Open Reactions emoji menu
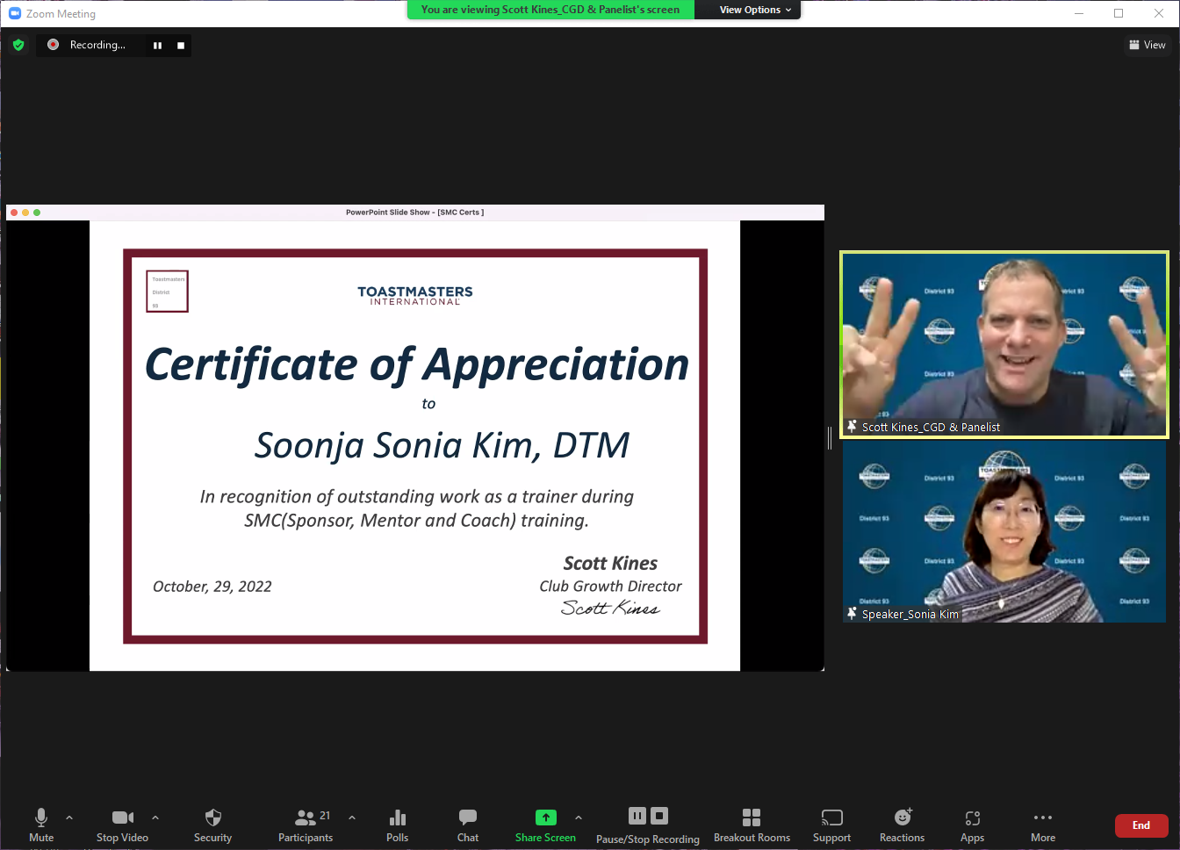The width and height of the screenshot is (1180, 850). click(902, 825)
